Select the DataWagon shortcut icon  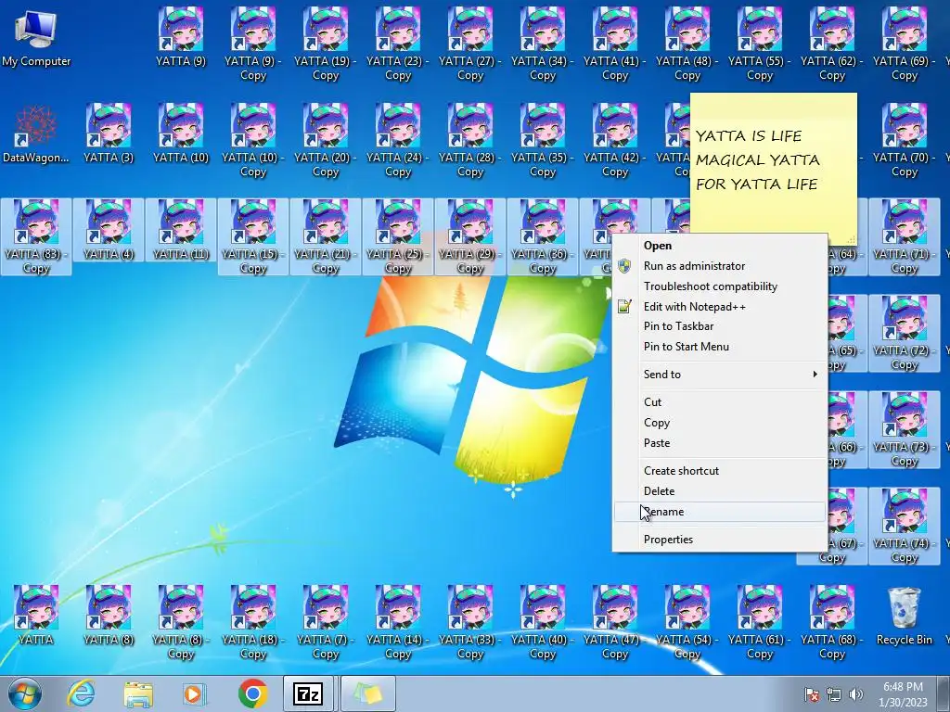pos(36,134)
